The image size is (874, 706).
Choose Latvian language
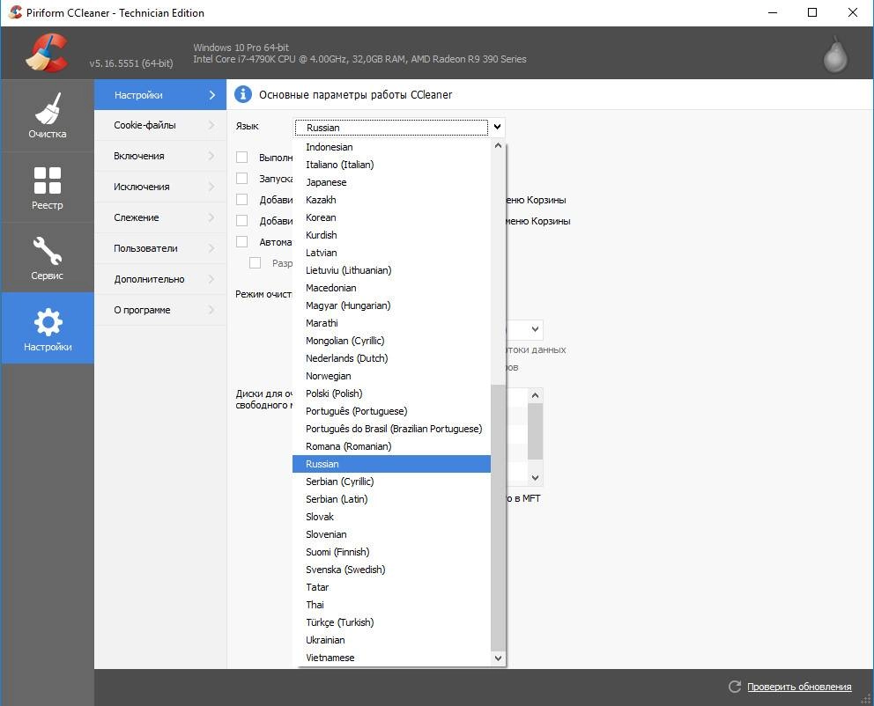[x=391, y=253]
